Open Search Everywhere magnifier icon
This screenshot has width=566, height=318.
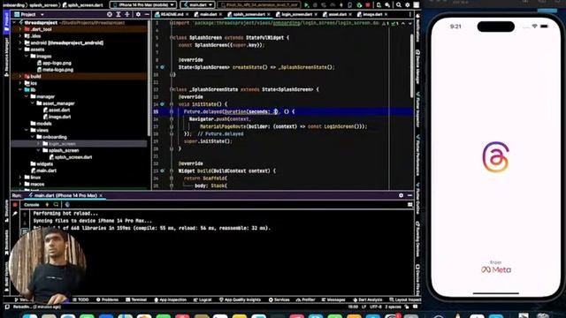(399, 5)
